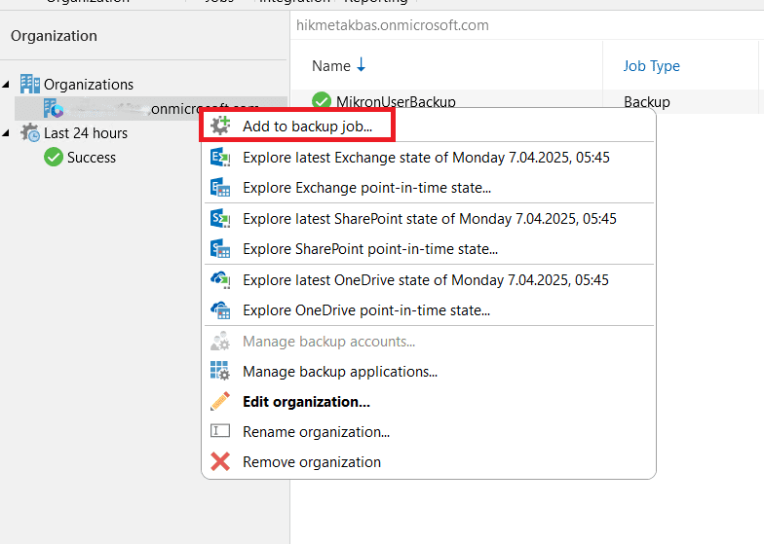Image resolution: width=764 pixels, height=544 pixels.
Task: Click the grid-gear icon for backup applications
Action: coord(220,371)
